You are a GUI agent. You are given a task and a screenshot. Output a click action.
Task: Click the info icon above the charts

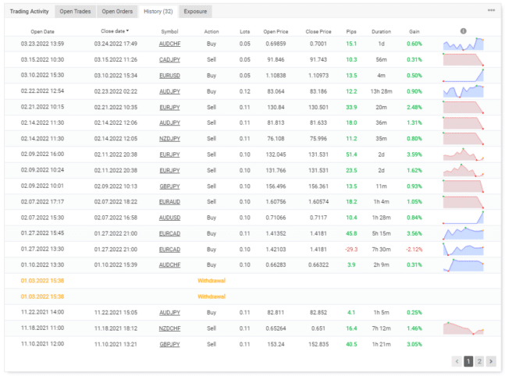(x=463, y=31)
